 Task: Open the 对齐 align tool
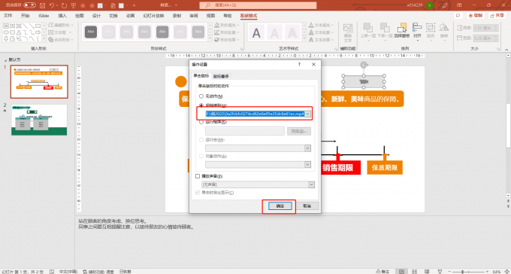417,31
